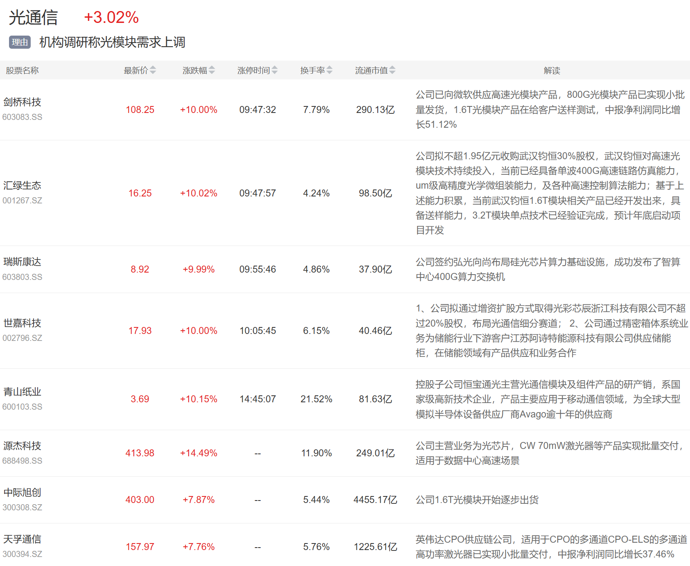The width and height of the screenshot is (690, 566).
Task: Click the 股票名称 column header
Action: 22,70
